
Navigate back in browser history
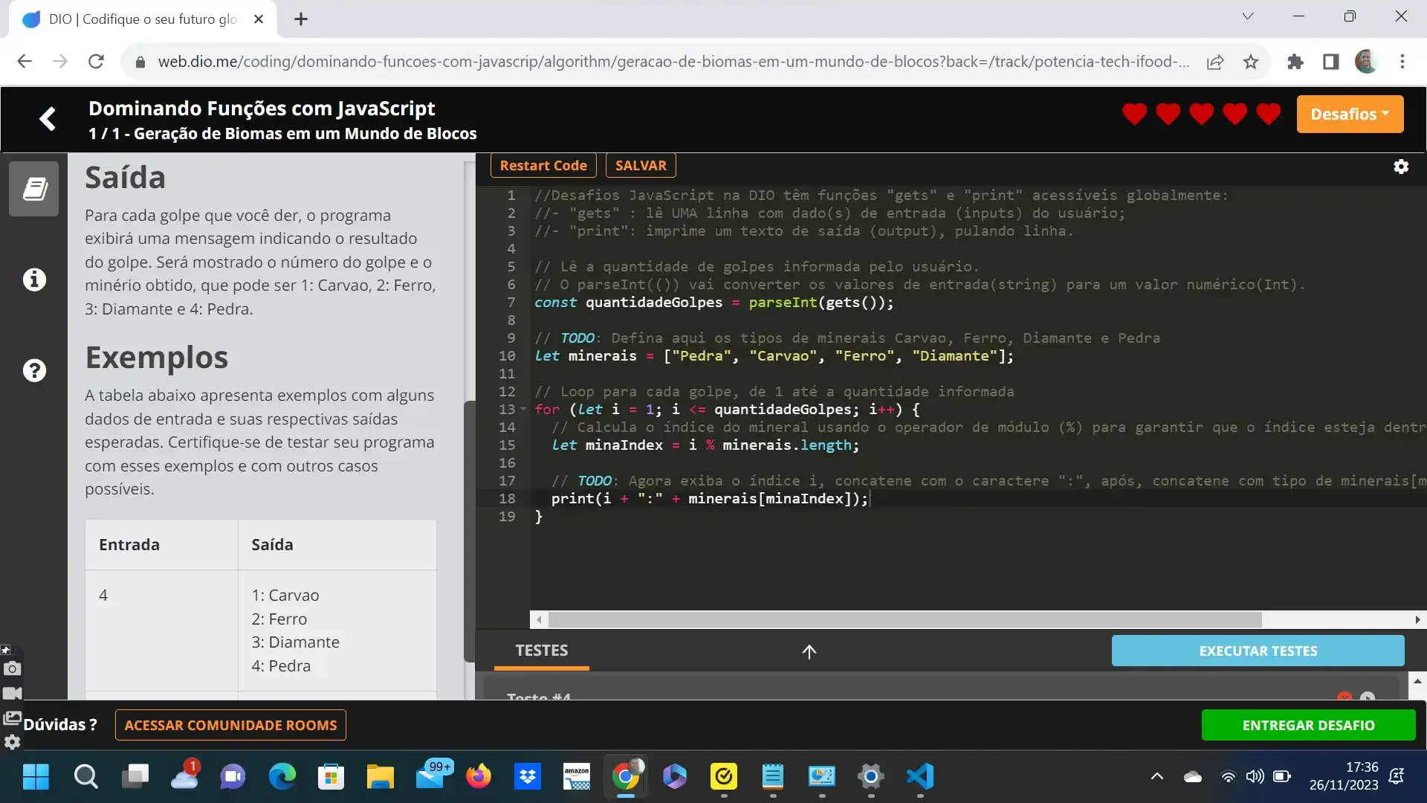(x=25, y=62)
